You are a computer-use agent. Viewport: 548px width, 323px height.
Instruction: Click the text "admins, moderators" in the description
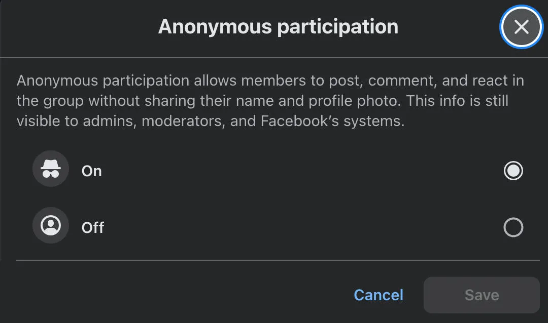point(154,122)
